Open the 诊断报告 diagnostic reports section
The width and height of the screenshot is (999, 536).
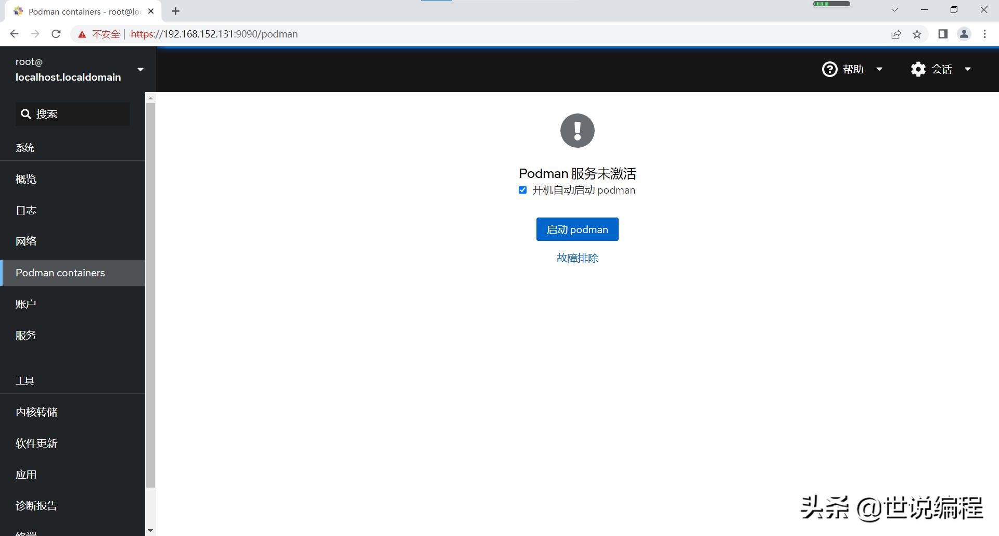(x=36, y=505)
